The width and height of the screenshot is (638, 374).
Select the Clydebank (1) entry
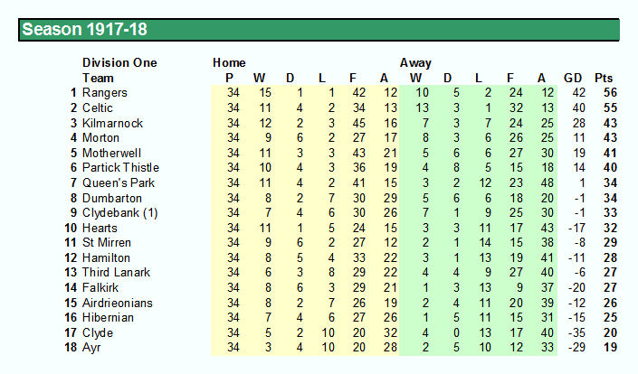pos(119,213)
